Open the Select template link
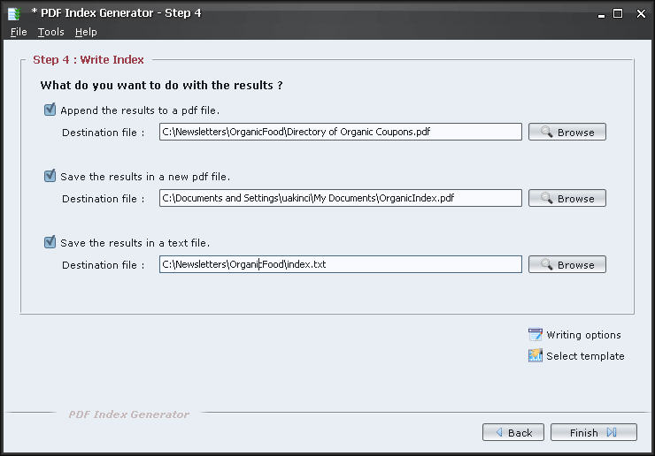655x456 pixels. pos(585,356)
